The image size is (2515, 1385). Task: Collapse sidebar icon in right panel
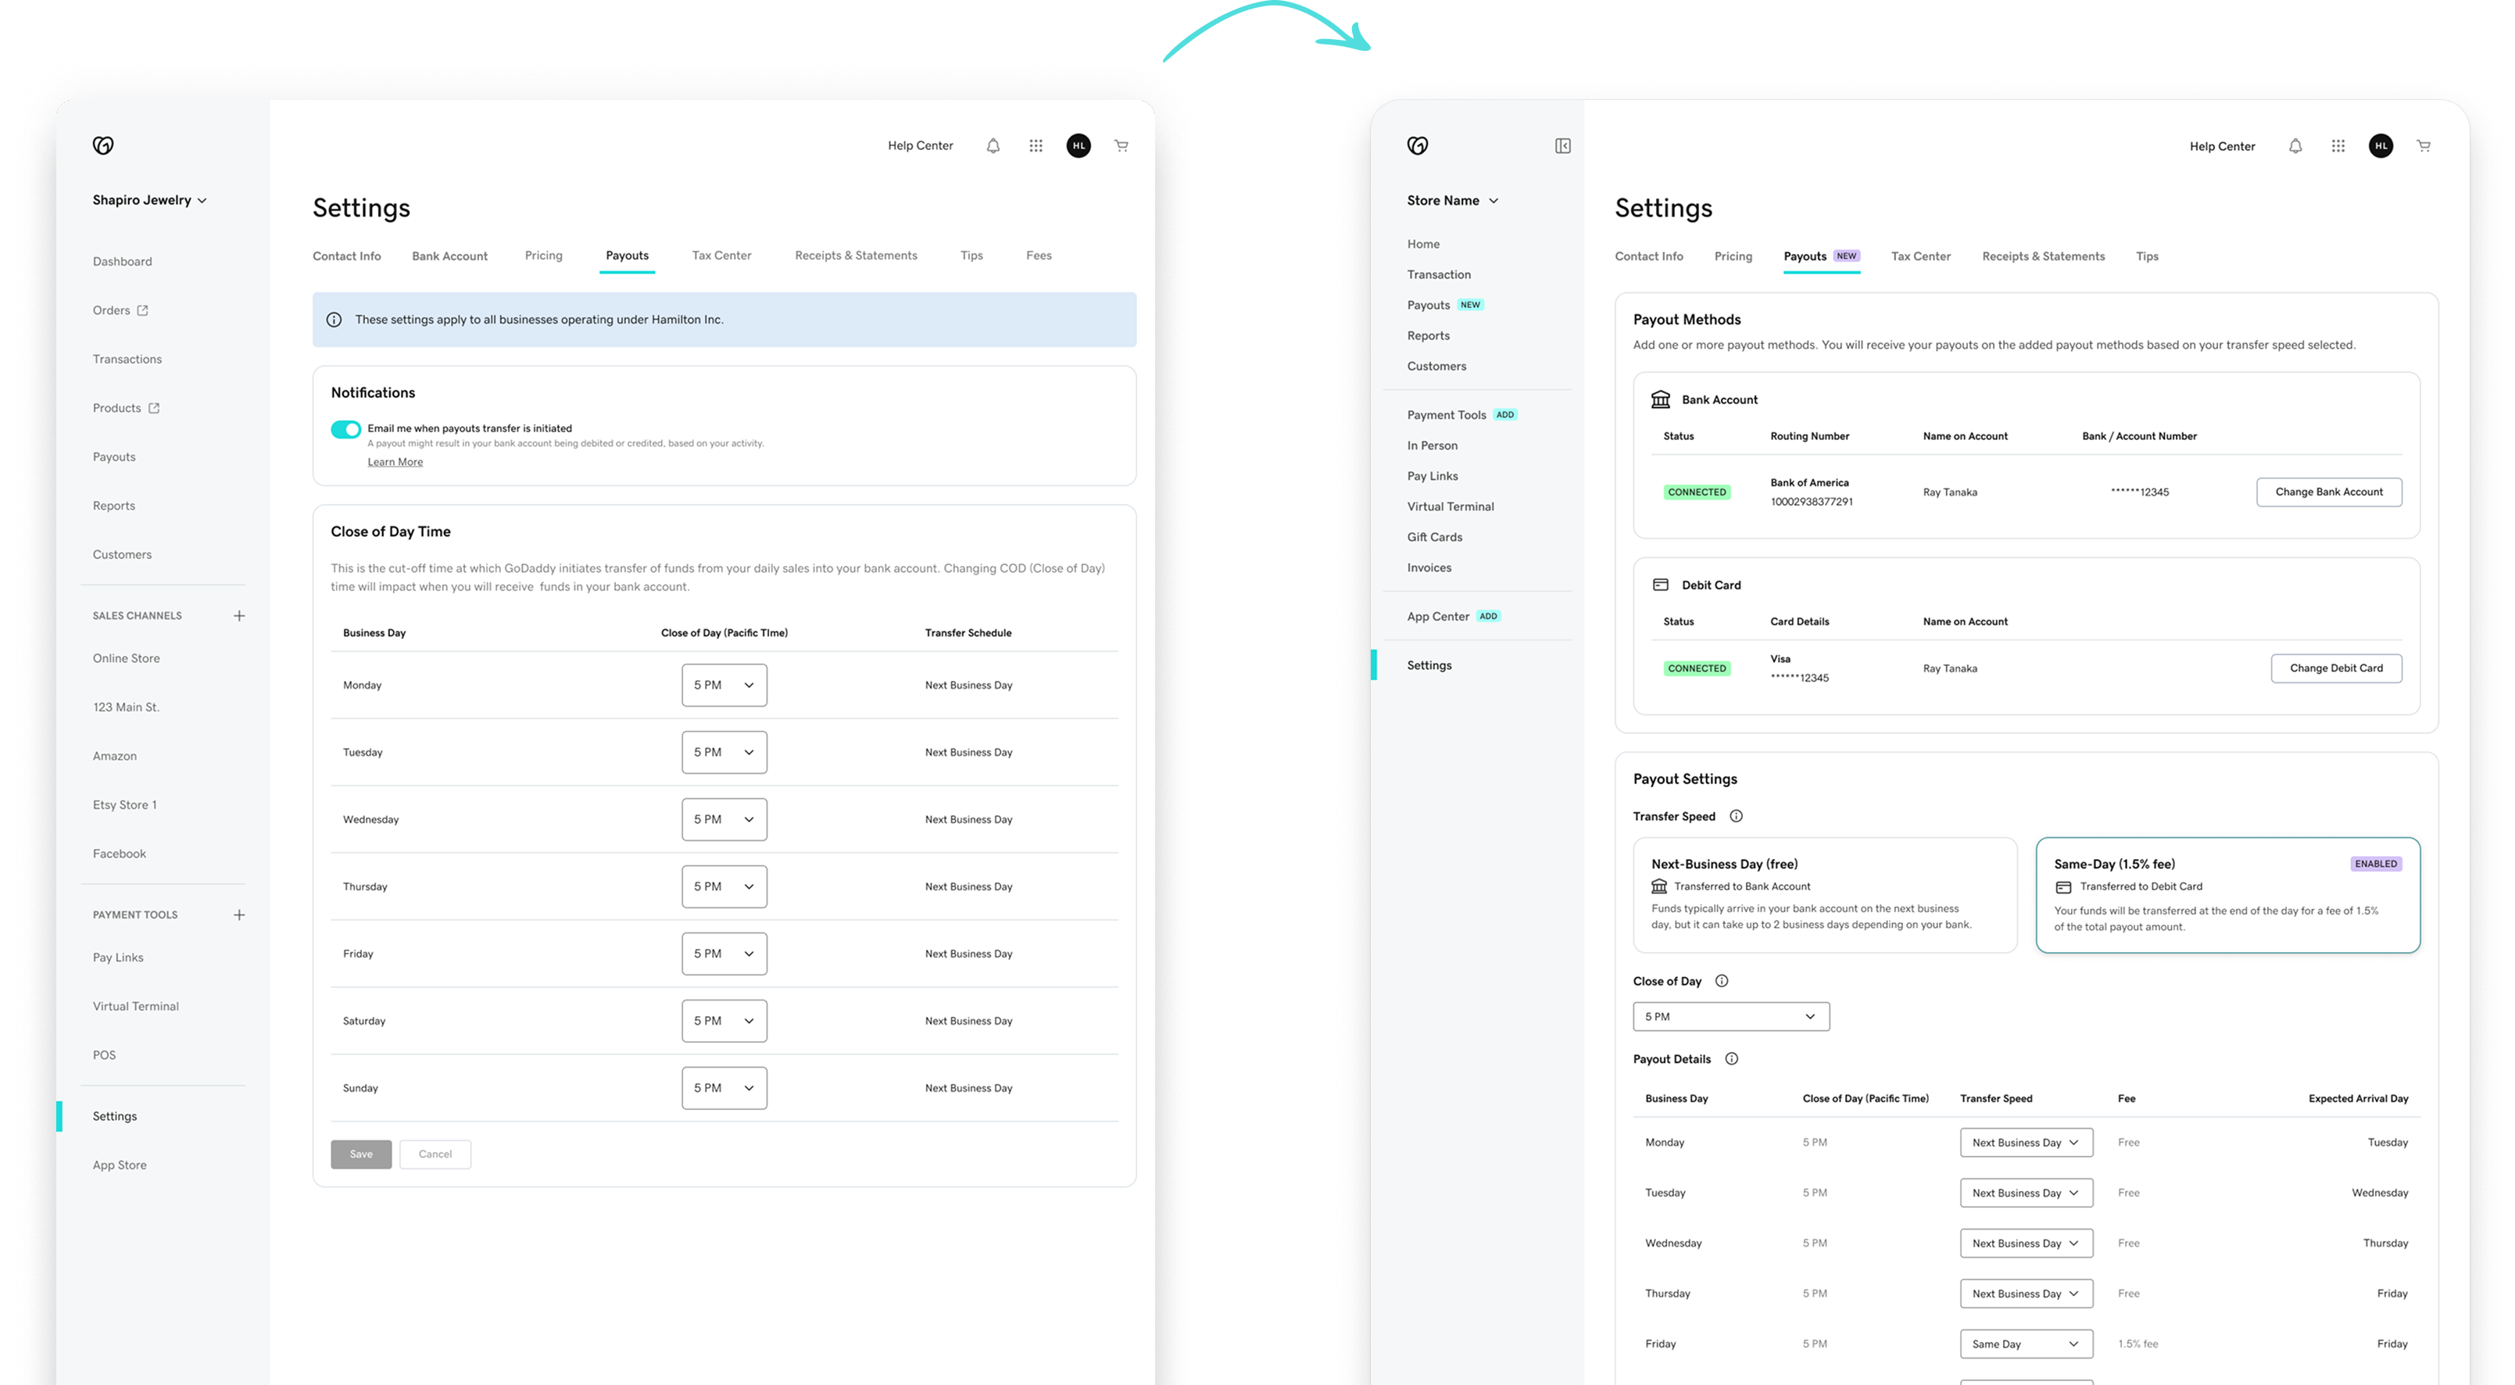click(1563, 145)
